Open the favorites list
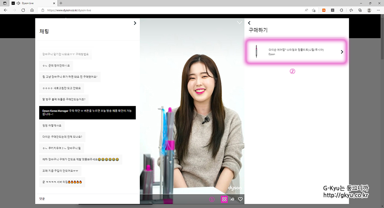 click(351, 10)
